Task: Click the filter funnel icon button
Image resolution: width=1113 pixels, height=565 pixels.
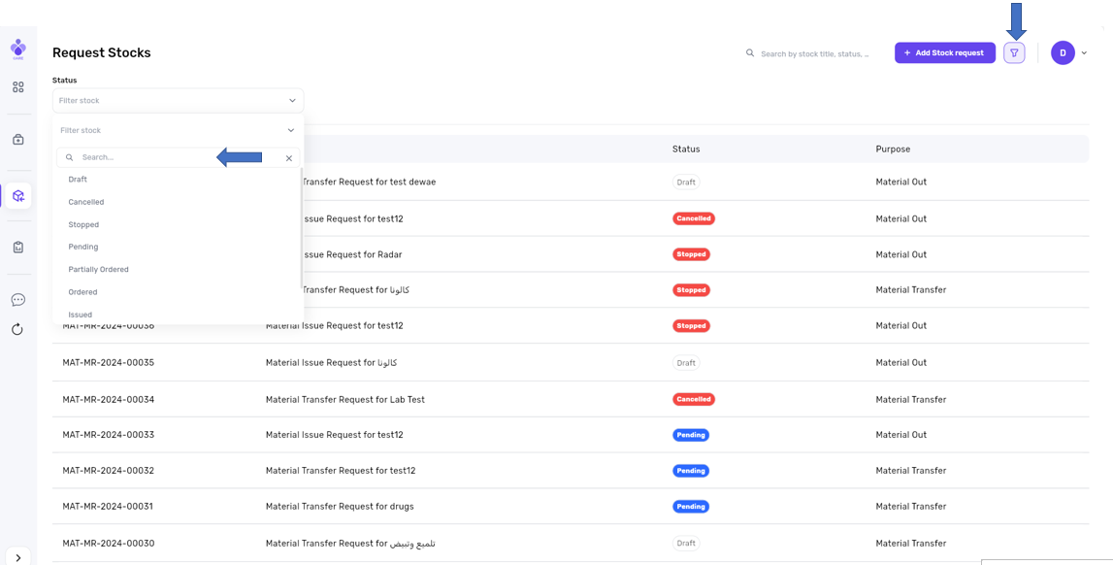Action: click(x=1014, y=53)
